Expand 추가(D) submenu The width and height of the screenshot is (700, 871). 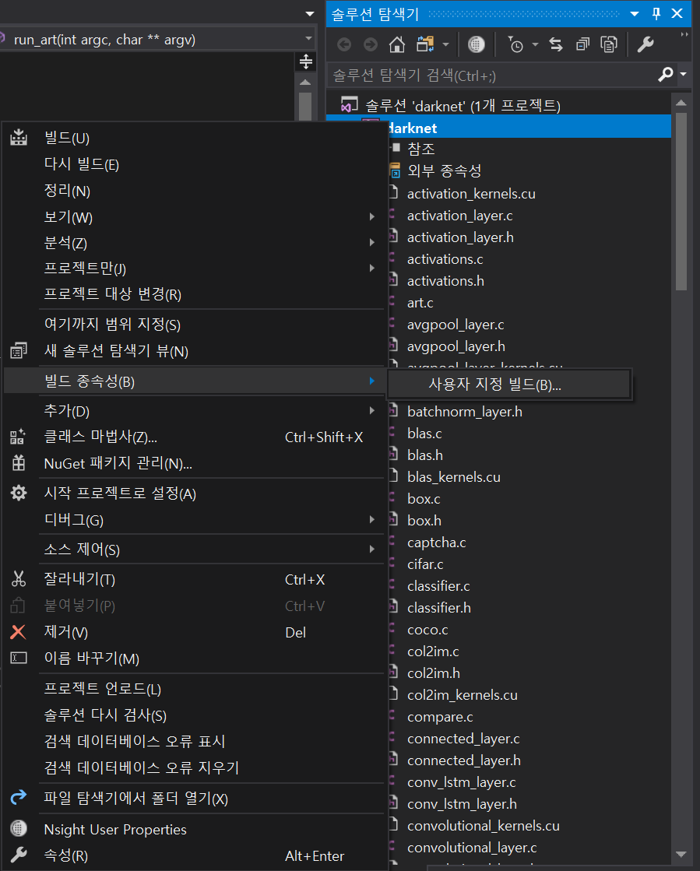[x=195, y=410]
